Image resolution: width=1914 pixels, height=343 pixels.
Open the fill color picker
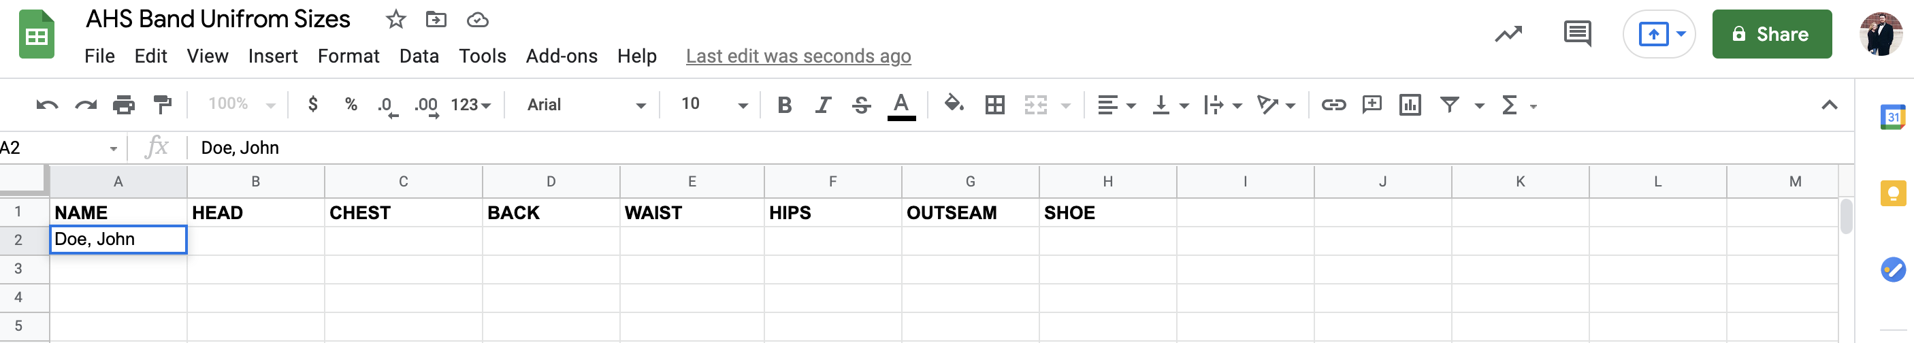(954, 105)
